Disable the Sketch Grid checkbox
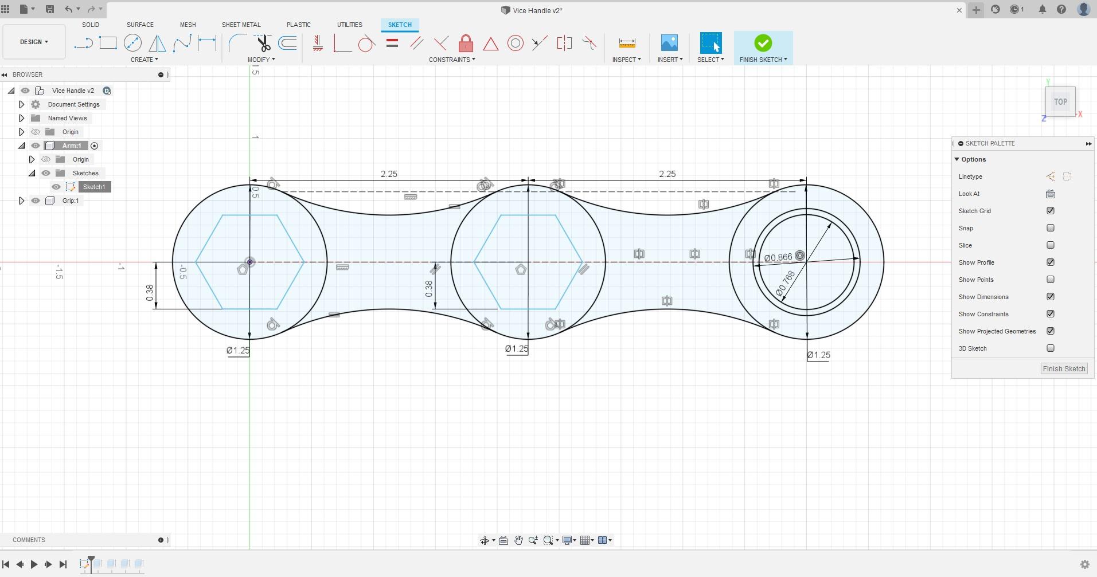The width and height of the screenshot is (1097, 577). [x=1050, y=211]
